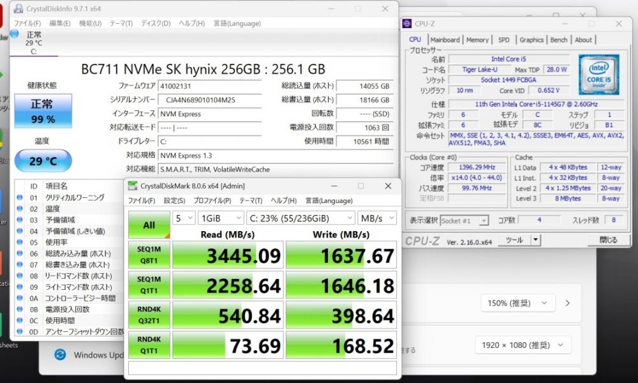Open the ファイル menu in CrystalDiskMark
This screenshot has height=383, width=638.
(x=141, y=200)
